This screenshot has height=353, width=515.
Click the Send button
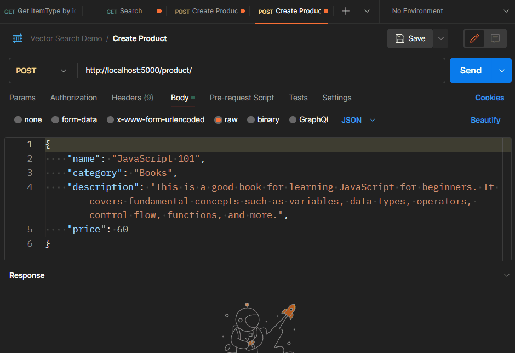coord(470,70)
